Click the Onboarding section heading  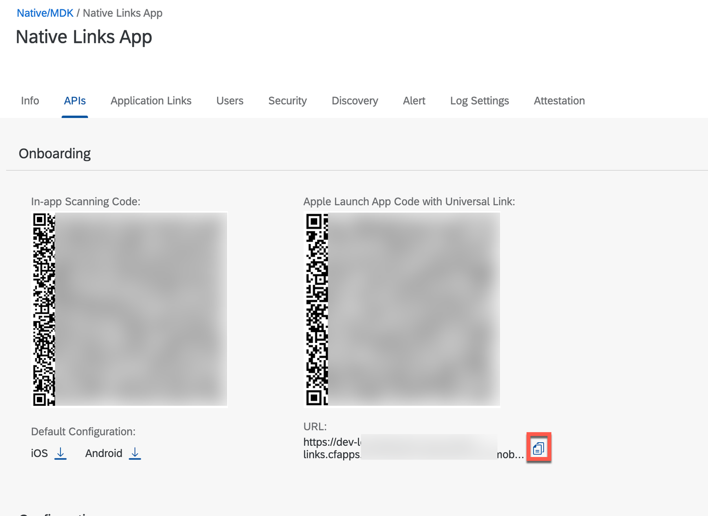coord(55,153)
